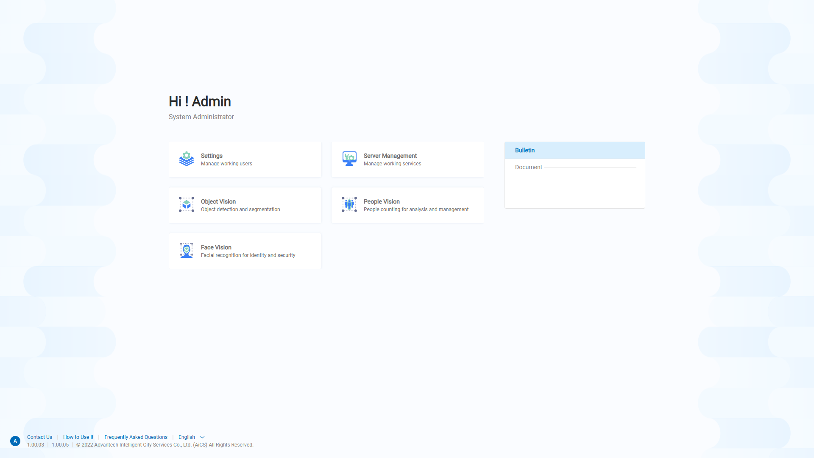
Task: Click the Object Vision title text
Action: [x=218, y=202]
